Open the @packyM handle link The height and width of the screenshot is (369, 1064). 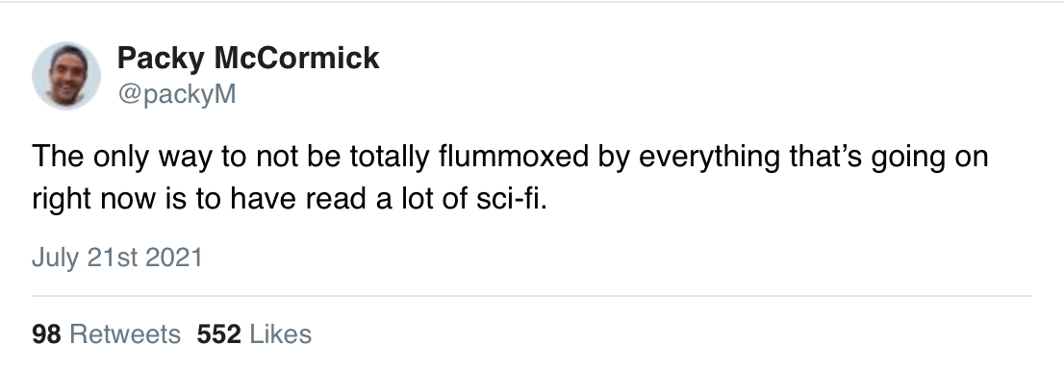pos(177,93)
